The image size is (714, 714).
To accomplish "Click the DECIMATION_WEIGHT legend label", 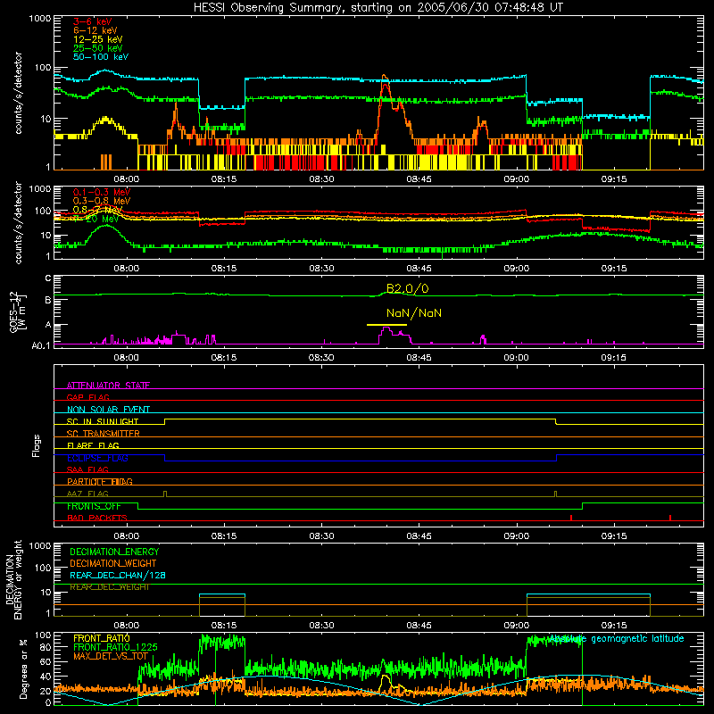I will (x=113, y=564).
